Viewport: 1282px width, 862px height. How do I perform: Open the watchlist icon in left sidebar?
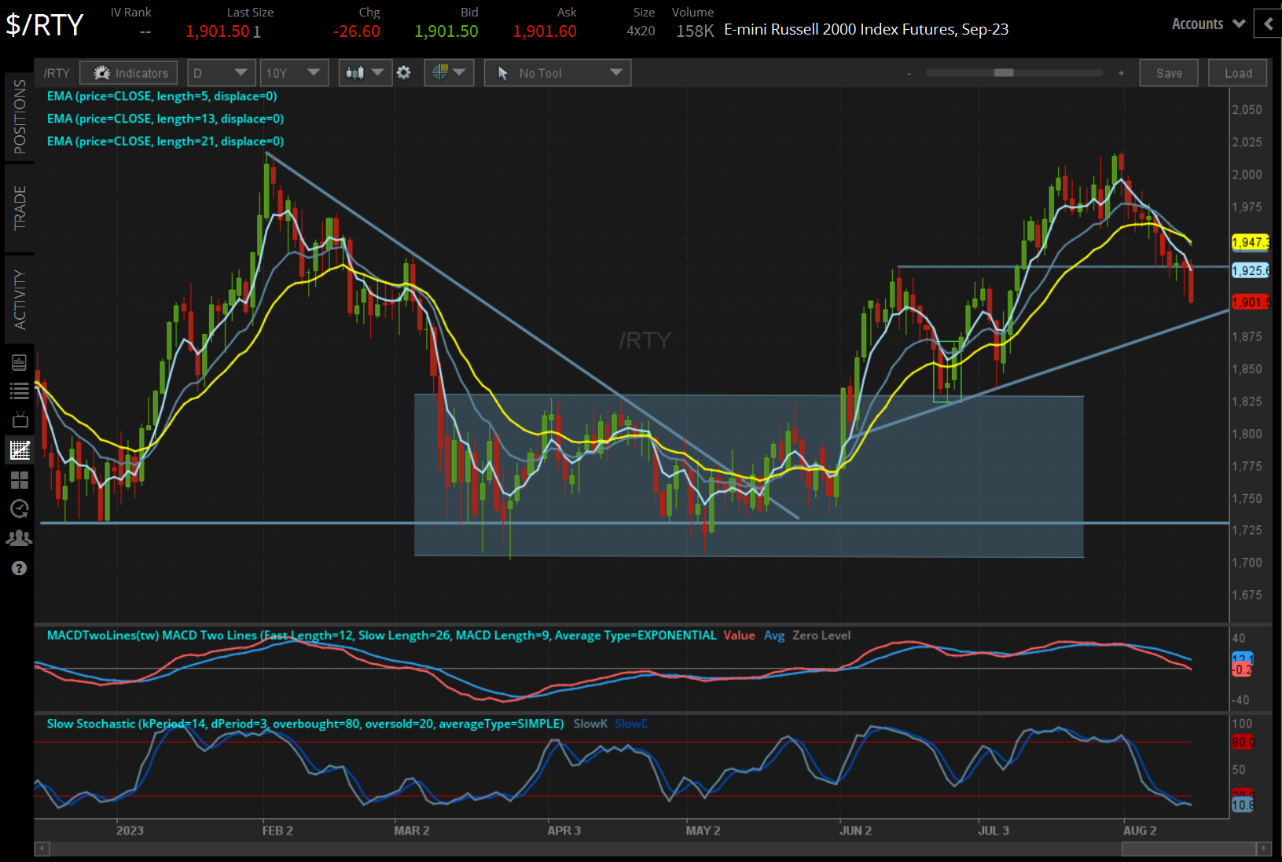click(20, 391)
